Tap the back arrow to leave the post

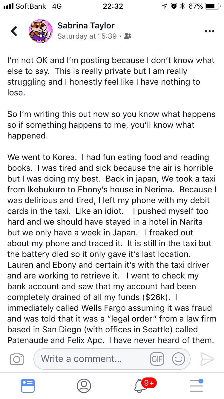click(x=14, y=31)
